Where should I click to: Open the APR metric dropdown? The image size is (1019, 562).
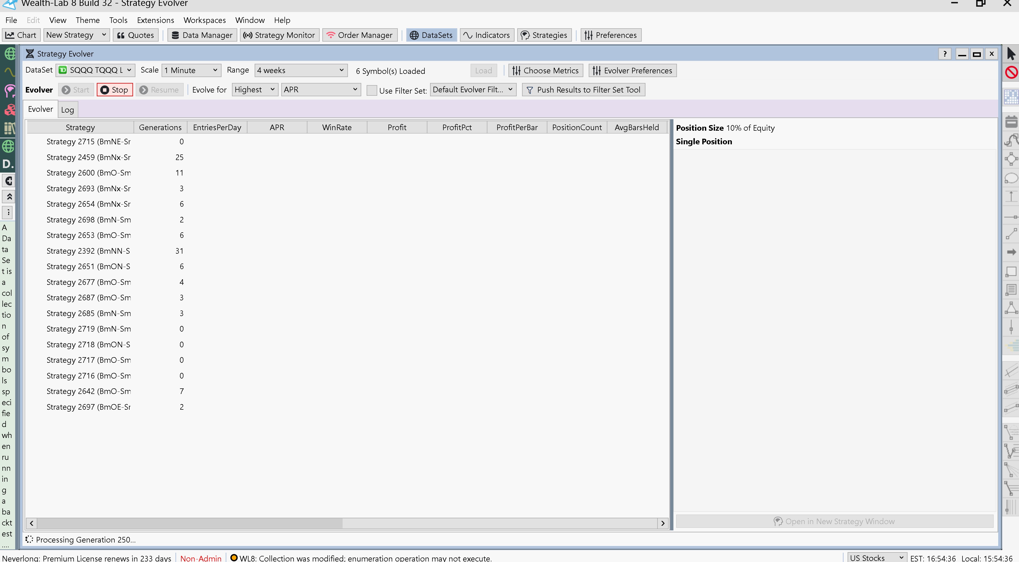point(320,90)
